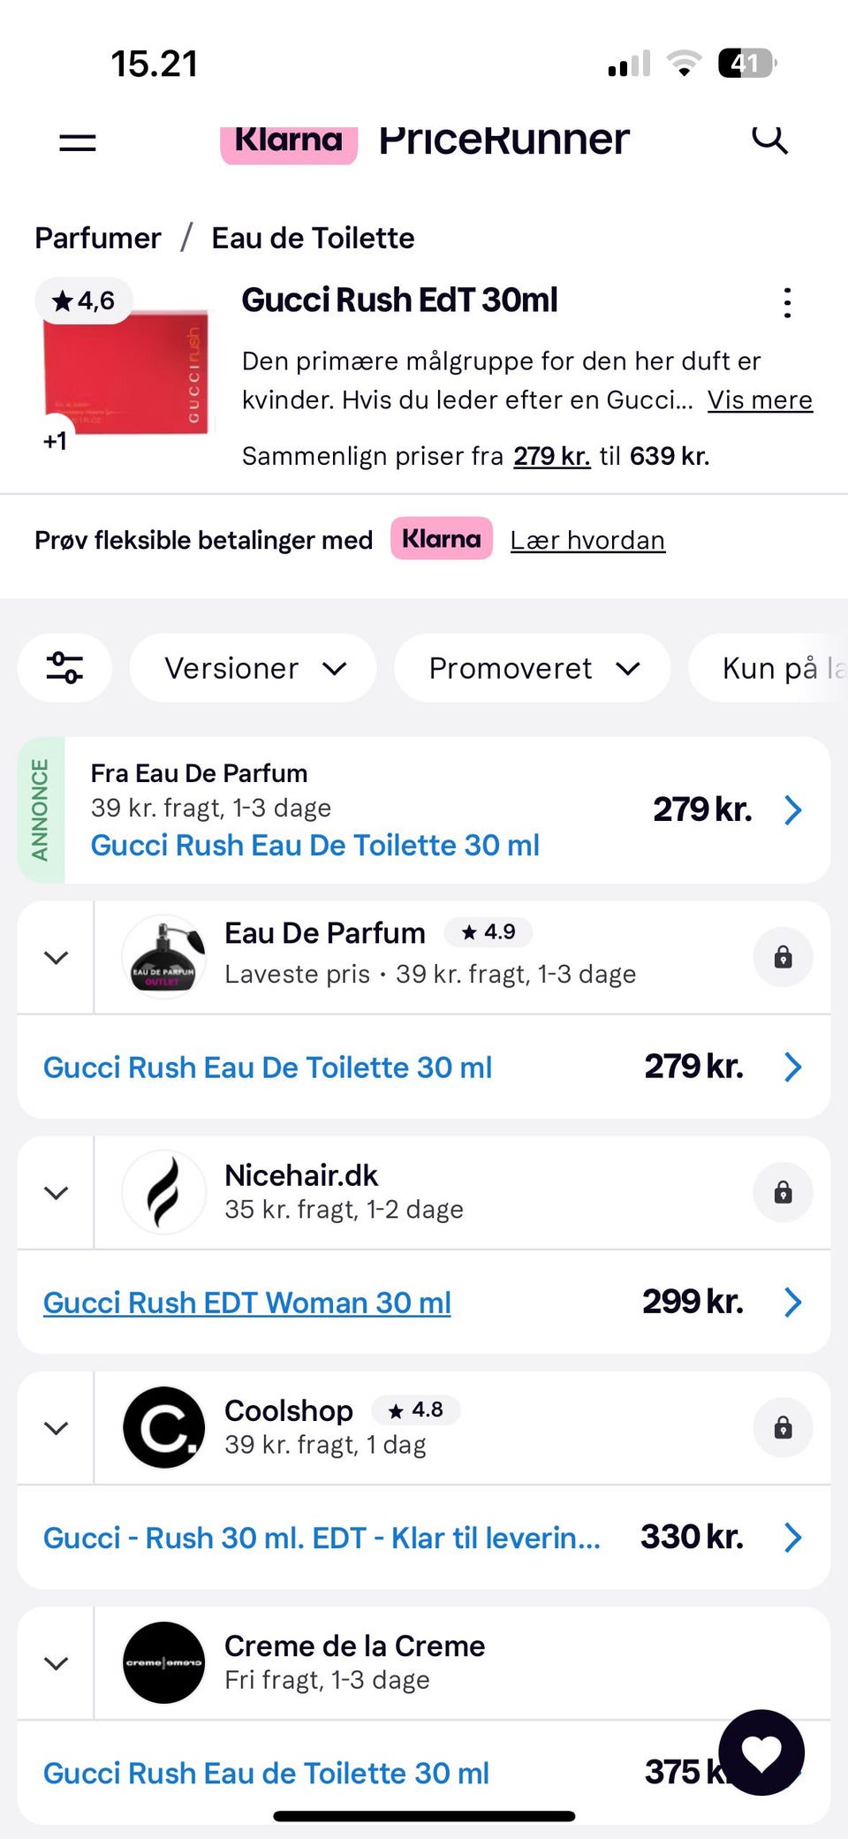
Task: Tap the heart favorite button
Action: [761, 1752]
